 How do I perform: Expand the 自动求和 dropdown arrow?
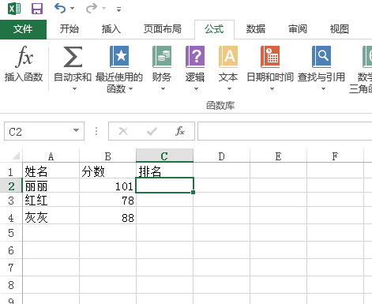coord(74,89)
